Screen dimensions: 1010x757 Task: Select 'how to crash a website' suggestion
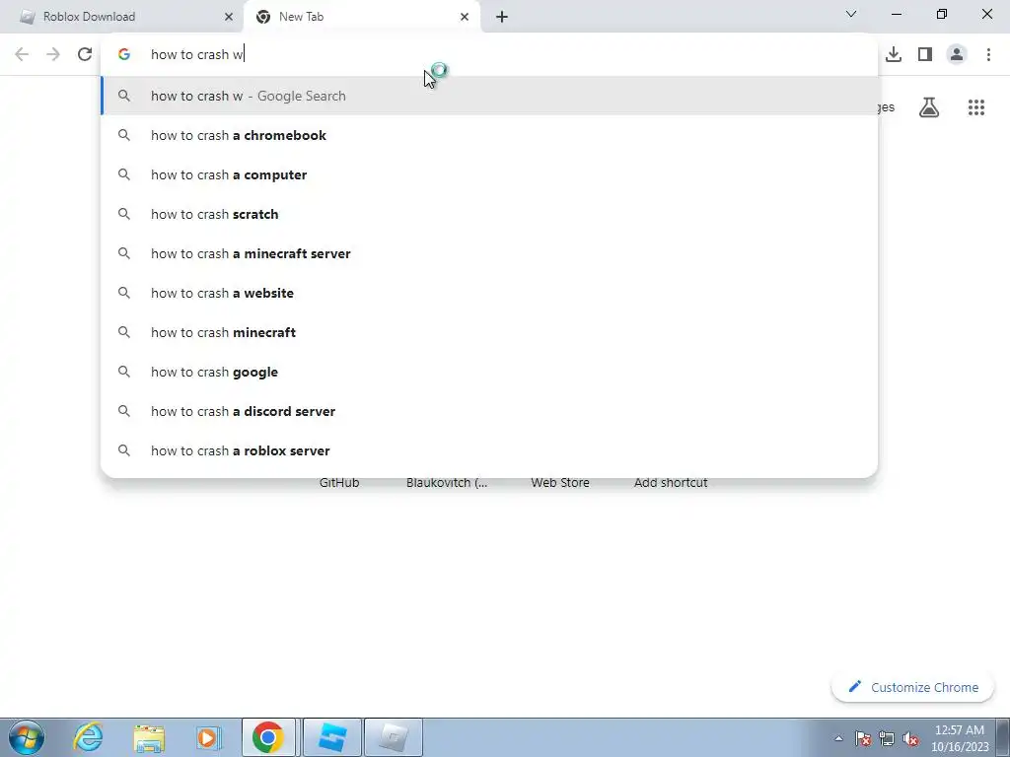click(489, 293)
